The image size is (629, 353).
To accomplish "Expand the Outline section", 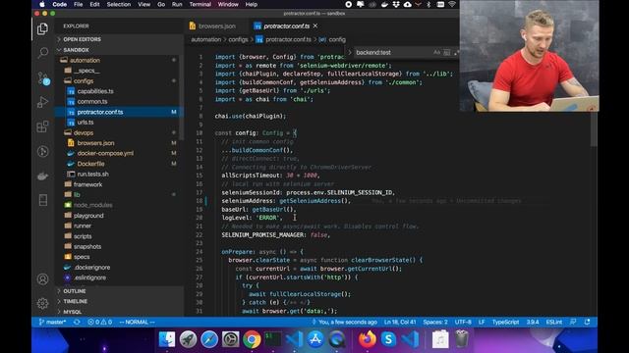I will pos(75,291).
